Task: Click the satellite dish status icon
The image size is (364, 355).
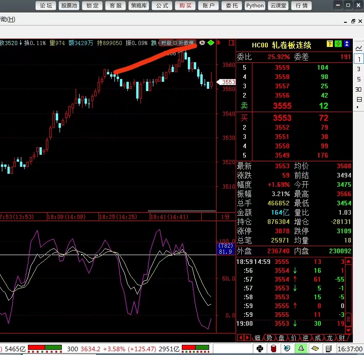Action: [x=288, y=348]
